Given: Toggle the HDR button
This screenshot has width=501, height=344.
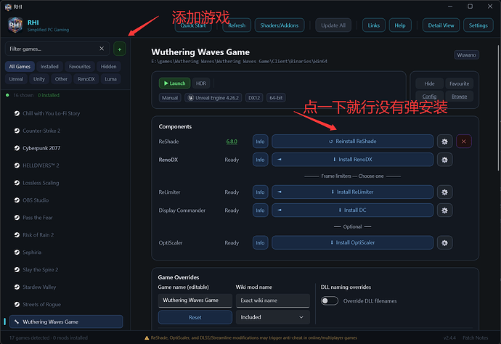Looking at the screenshot, I should tap(201, 83).
